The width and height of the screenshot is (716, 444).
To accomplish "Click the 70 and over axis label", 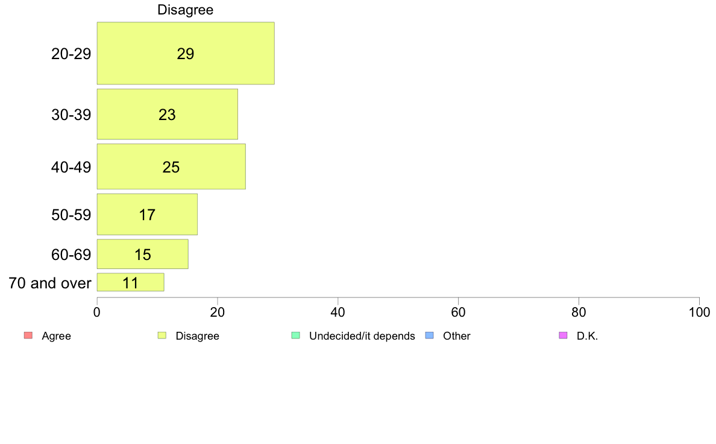I will [50, 283].
